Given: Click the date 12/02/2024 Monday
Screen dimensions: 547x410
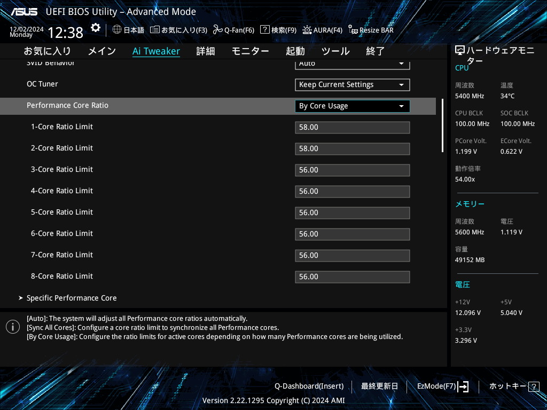Looking at the screenshot, I should point(27,31).
